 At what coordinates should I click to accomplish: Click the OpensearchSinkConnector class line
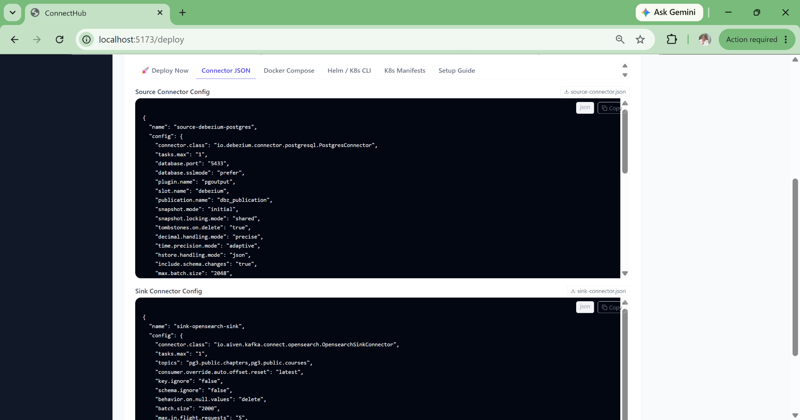tap(277, 345)
